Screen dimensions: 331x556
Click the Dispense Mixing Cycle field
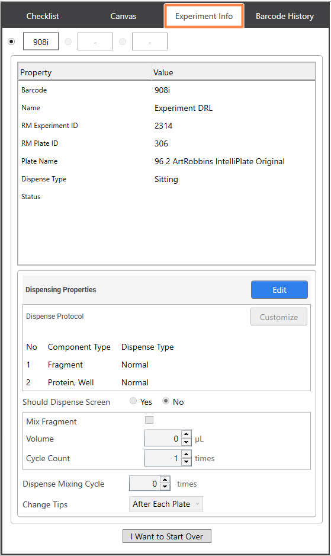(x=144, y=483)
